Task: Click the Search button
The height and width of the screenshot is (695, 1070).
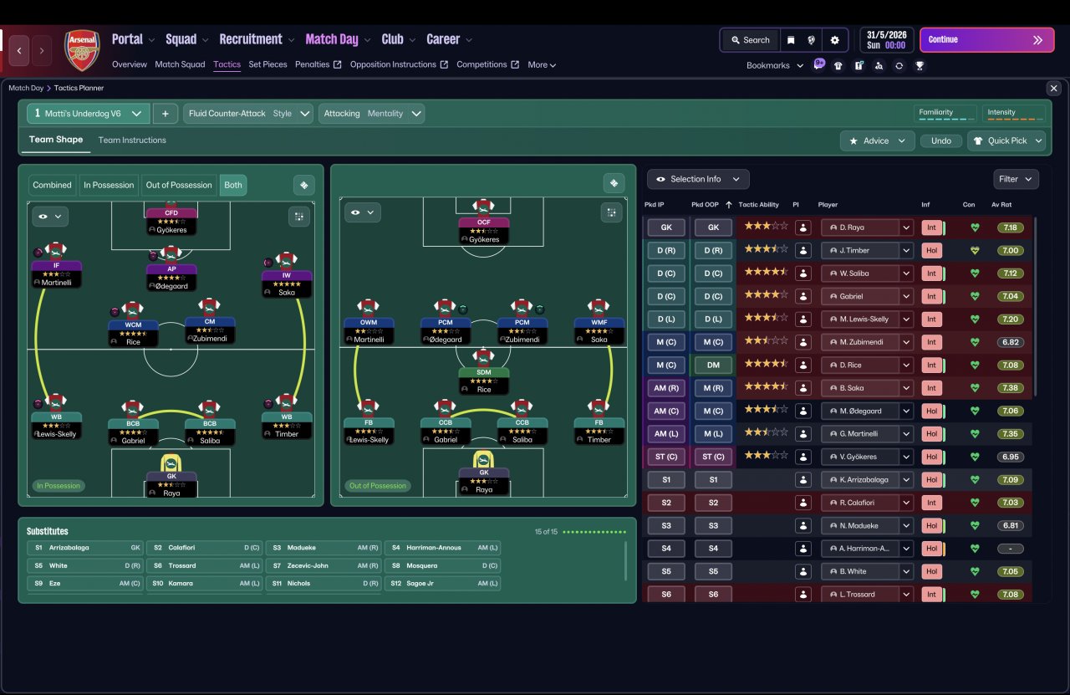Action: point(750,39)
